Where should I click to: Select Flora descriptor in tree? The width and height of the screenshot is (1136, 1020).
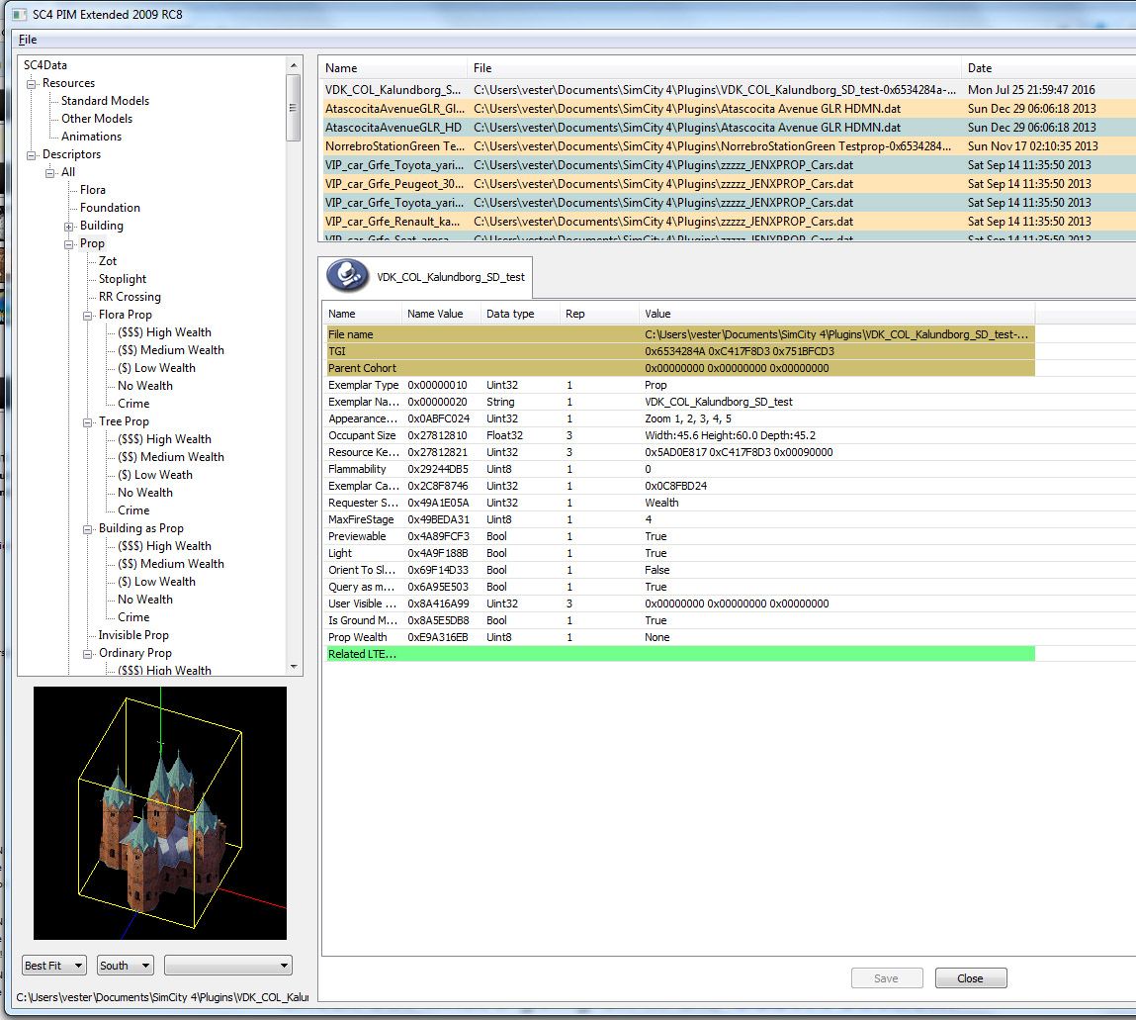pyautogui.click(x=93, y=190)
